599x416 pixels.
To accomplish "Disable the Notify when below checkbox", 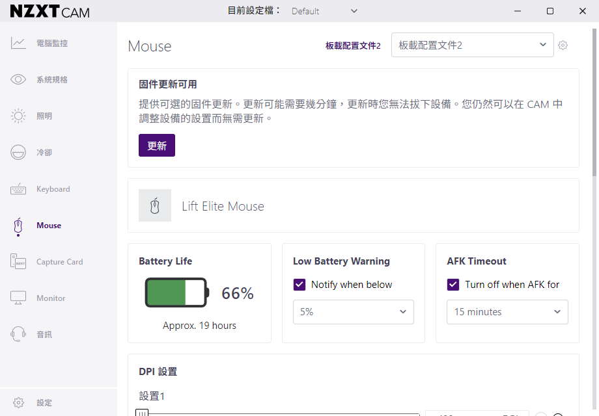I will point(299,285).
